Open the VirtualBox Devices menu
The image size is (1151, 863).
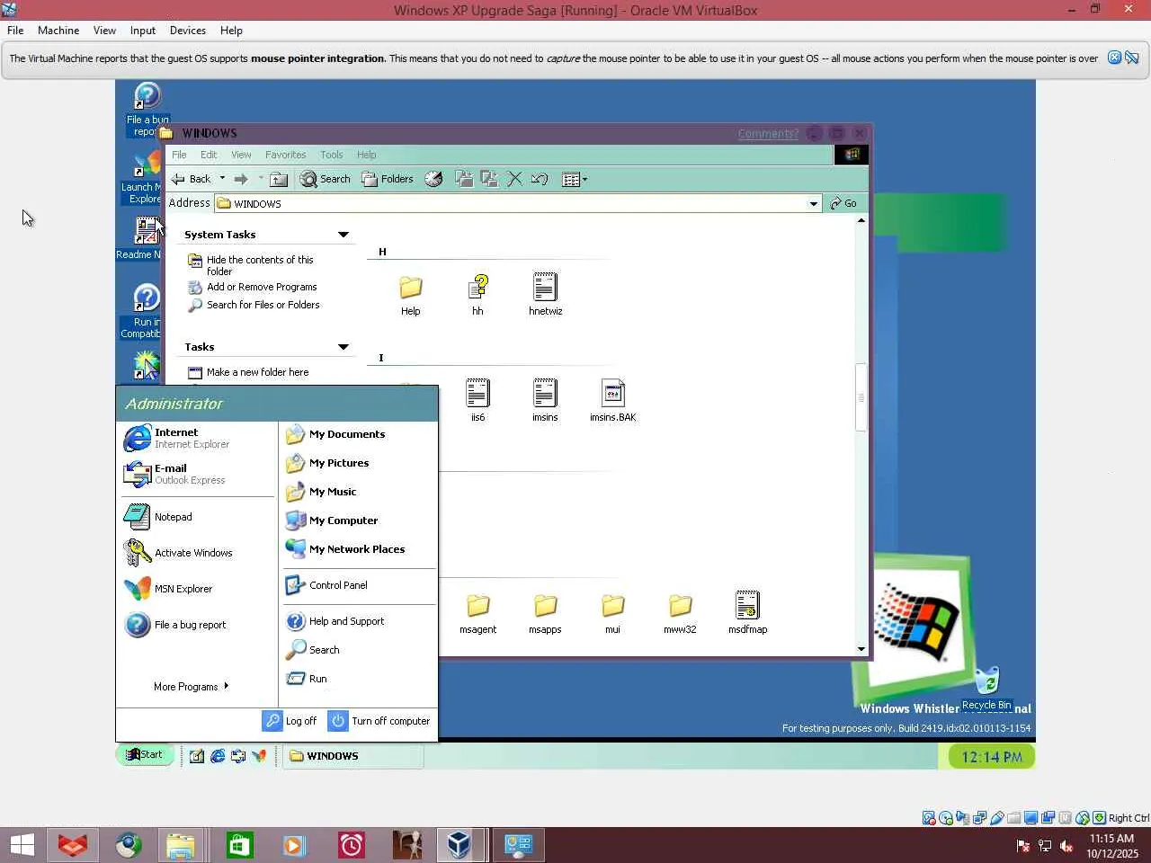(x=188, y=31)
